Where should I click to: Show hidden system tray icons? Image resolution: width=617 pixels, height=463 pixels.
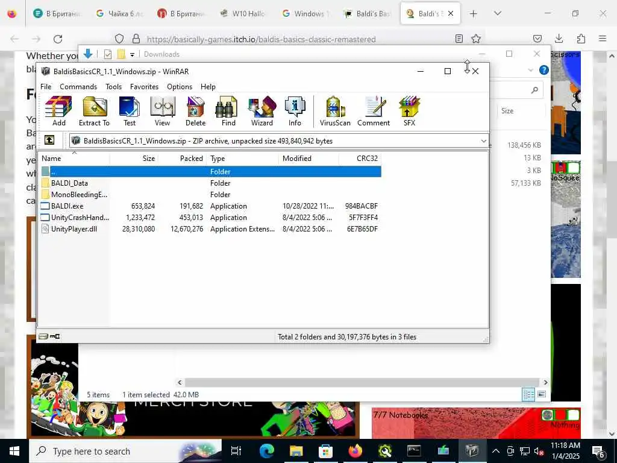[x=496, y=451]
